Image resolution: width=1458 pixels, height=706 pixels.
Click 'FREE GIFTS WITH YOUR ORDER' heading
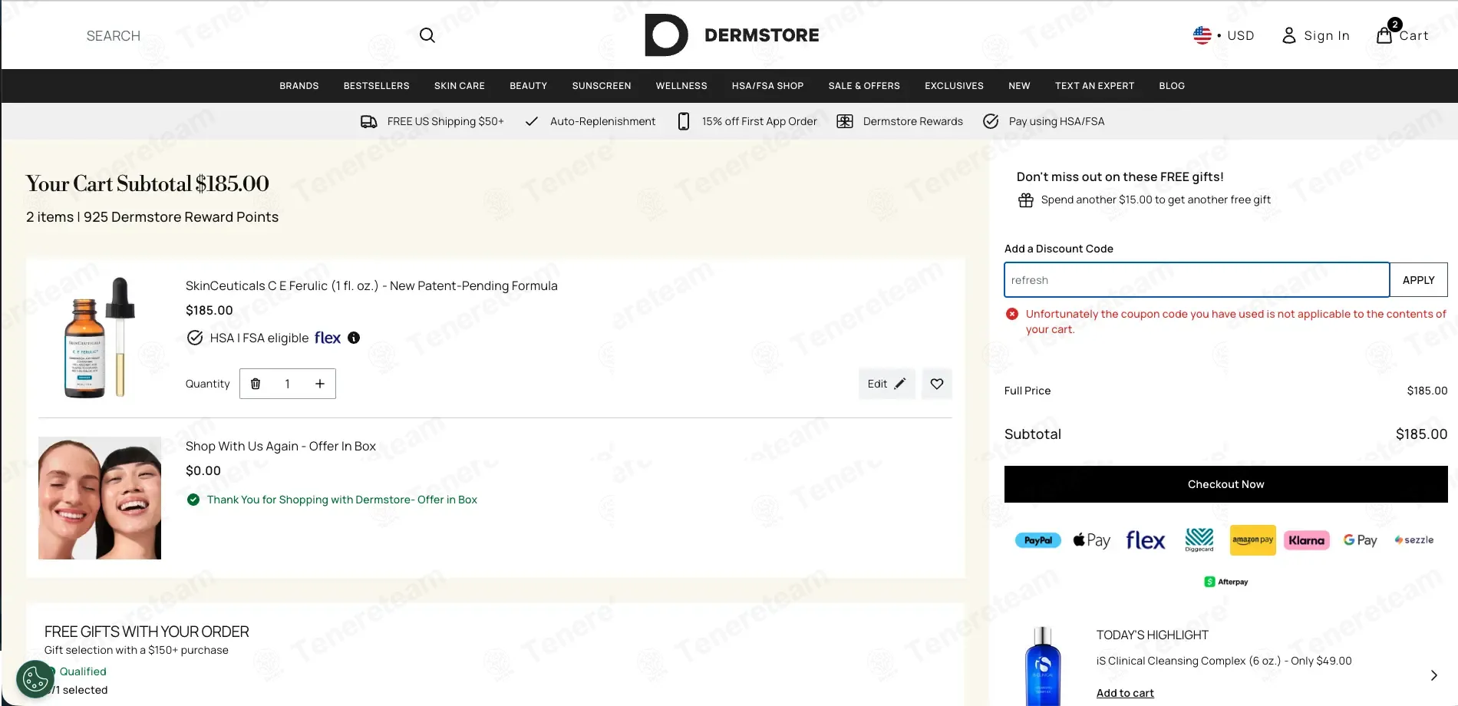147,632
